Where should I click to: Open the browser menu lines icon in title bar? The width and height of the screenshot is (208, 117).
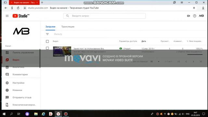[x=182, y=2]
